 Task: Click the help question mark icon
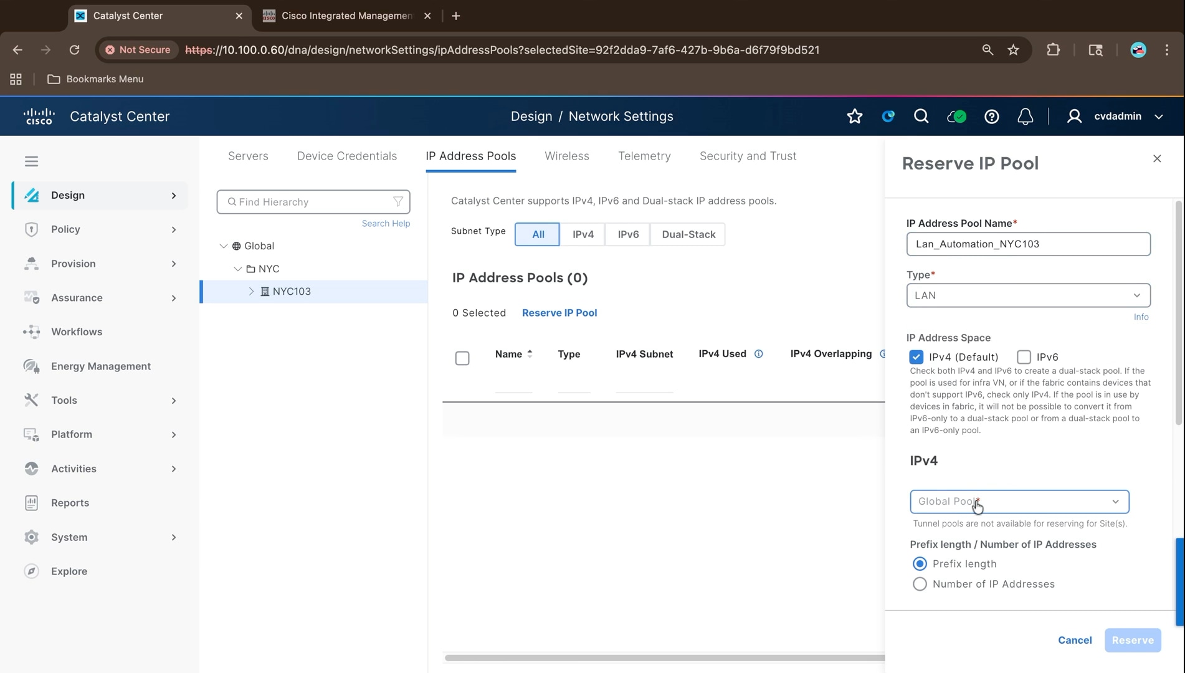[x=991, y=117]
